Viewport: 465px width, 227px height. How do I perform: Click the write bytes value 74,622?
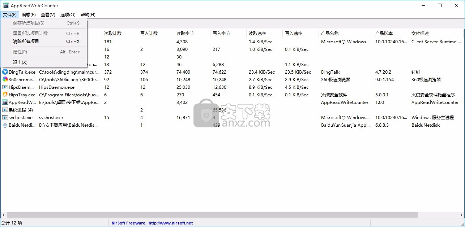pyautogui.click(x=219, y=72)
